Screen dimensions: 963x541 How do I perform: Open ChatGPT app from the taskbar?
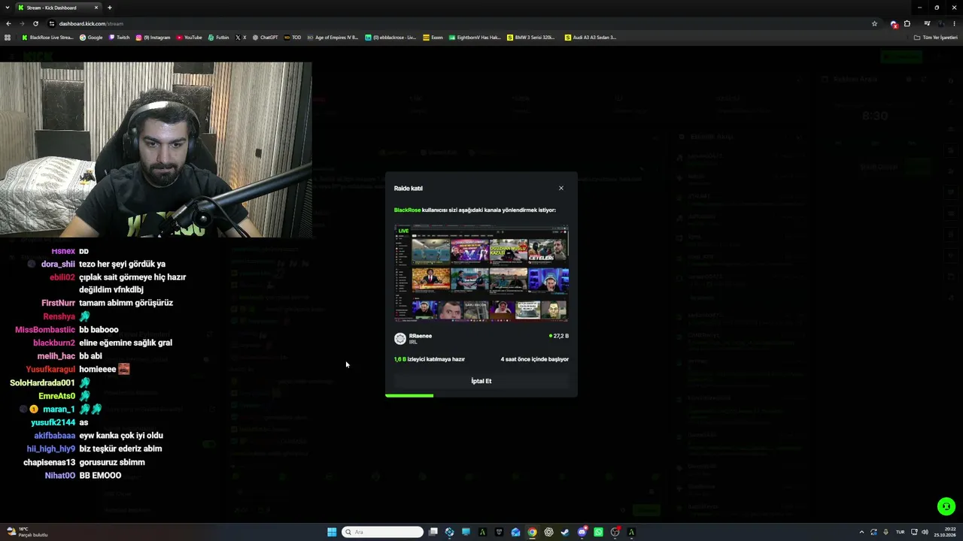(548, 532)
